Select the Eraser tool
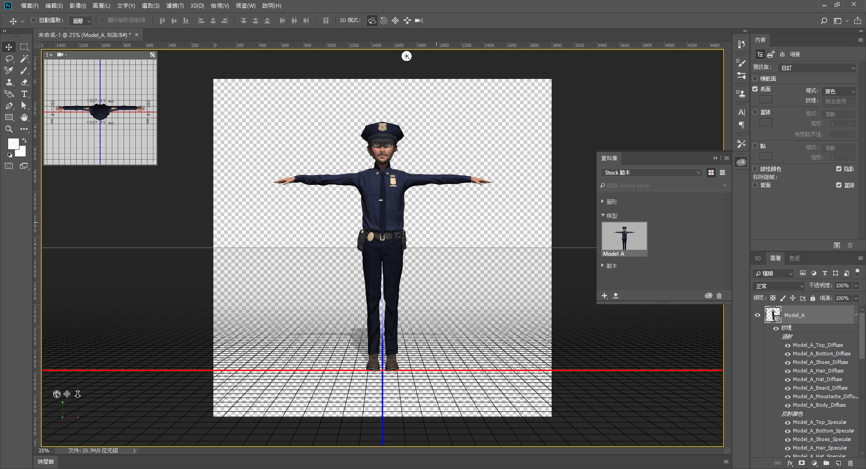 [24, 82]
